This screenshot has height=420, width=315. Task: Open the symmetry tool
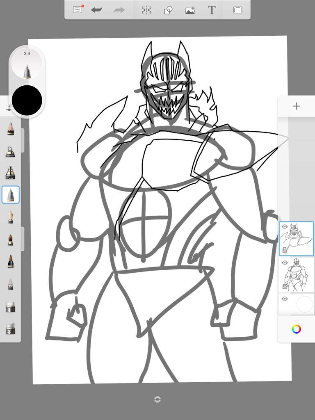coord(146,10)
